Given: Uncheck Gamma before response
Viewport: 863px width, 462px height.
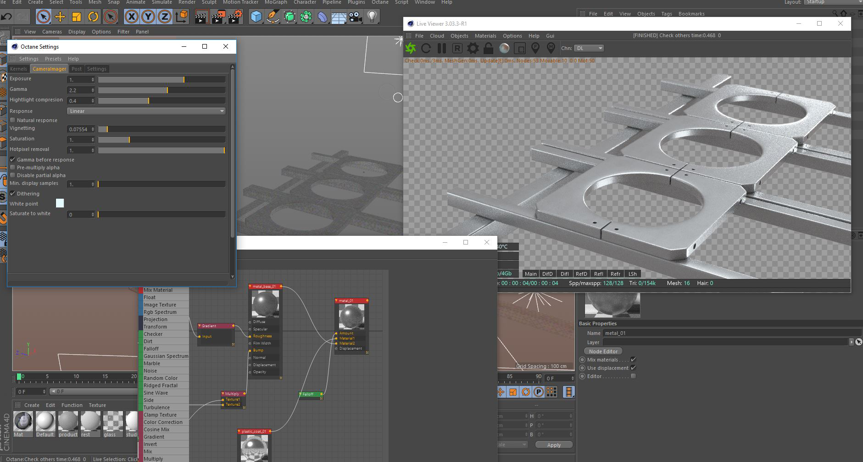Looking at the screenshot, I should pos(13,160).
